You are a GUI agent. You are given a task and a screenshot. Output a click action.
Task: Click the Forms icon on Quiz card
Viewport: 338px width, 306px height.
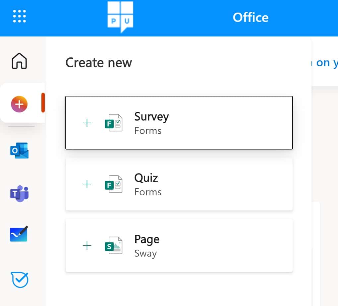(114, 184)
